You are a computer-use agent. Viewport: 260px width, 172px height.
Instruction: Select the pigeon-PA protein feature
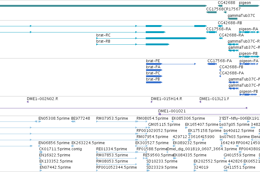pyautogui.click(x=249, y=64)
